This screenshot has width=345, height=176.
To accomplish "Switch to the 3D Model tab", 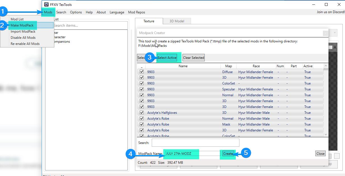I will pyautogui.click(x=177, y=21).
